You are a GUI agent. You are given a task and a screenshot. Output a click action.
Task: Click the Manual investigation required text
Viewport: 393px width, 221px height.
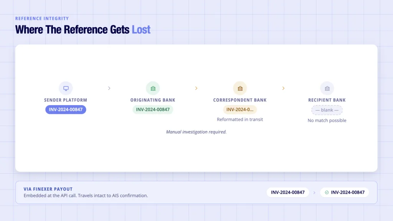[x=196, y=132]
